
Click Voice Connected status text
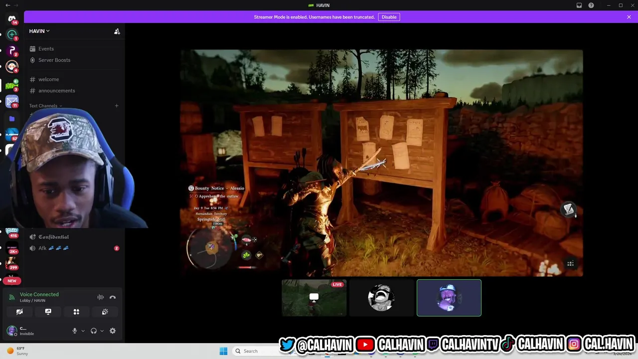coord(39,294)
